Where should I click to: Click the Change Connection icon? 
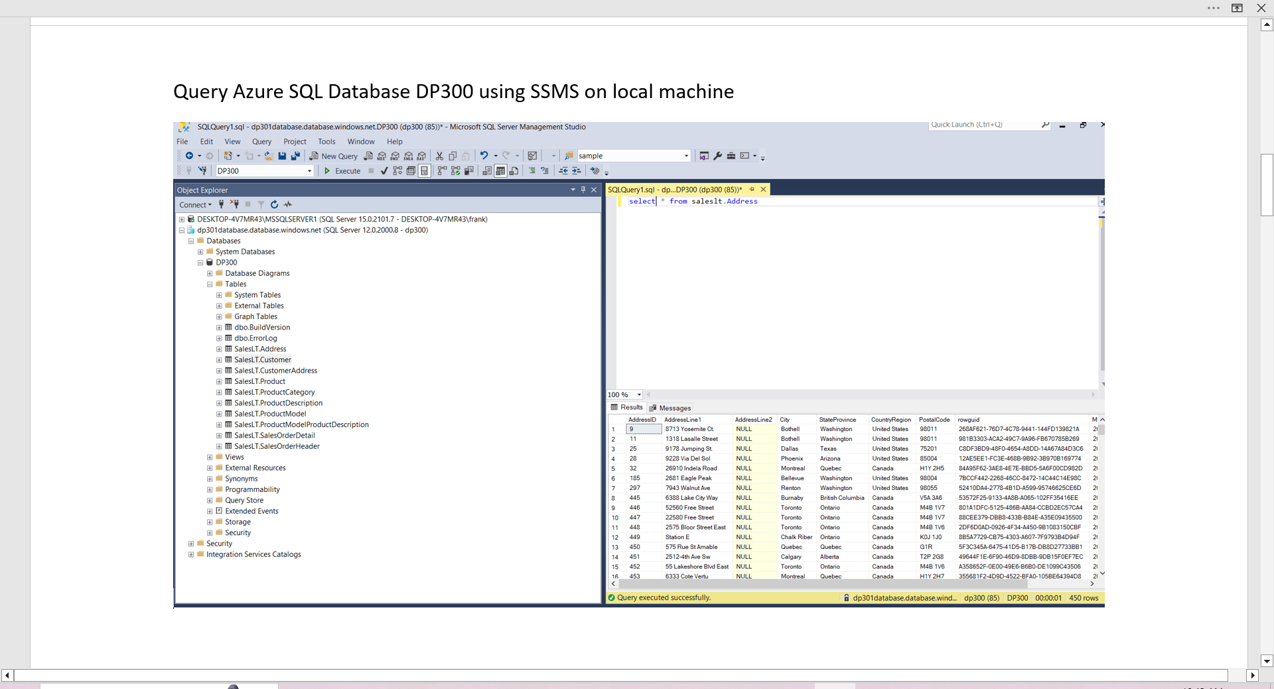pos(203,170)
